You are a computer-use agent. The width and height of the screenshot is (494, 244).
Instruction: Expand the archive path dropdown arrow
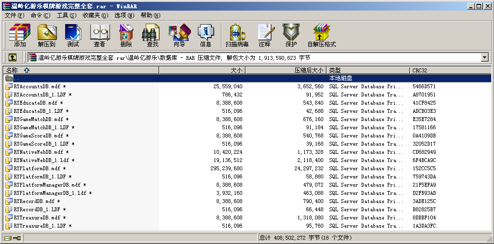pos(484,57)
